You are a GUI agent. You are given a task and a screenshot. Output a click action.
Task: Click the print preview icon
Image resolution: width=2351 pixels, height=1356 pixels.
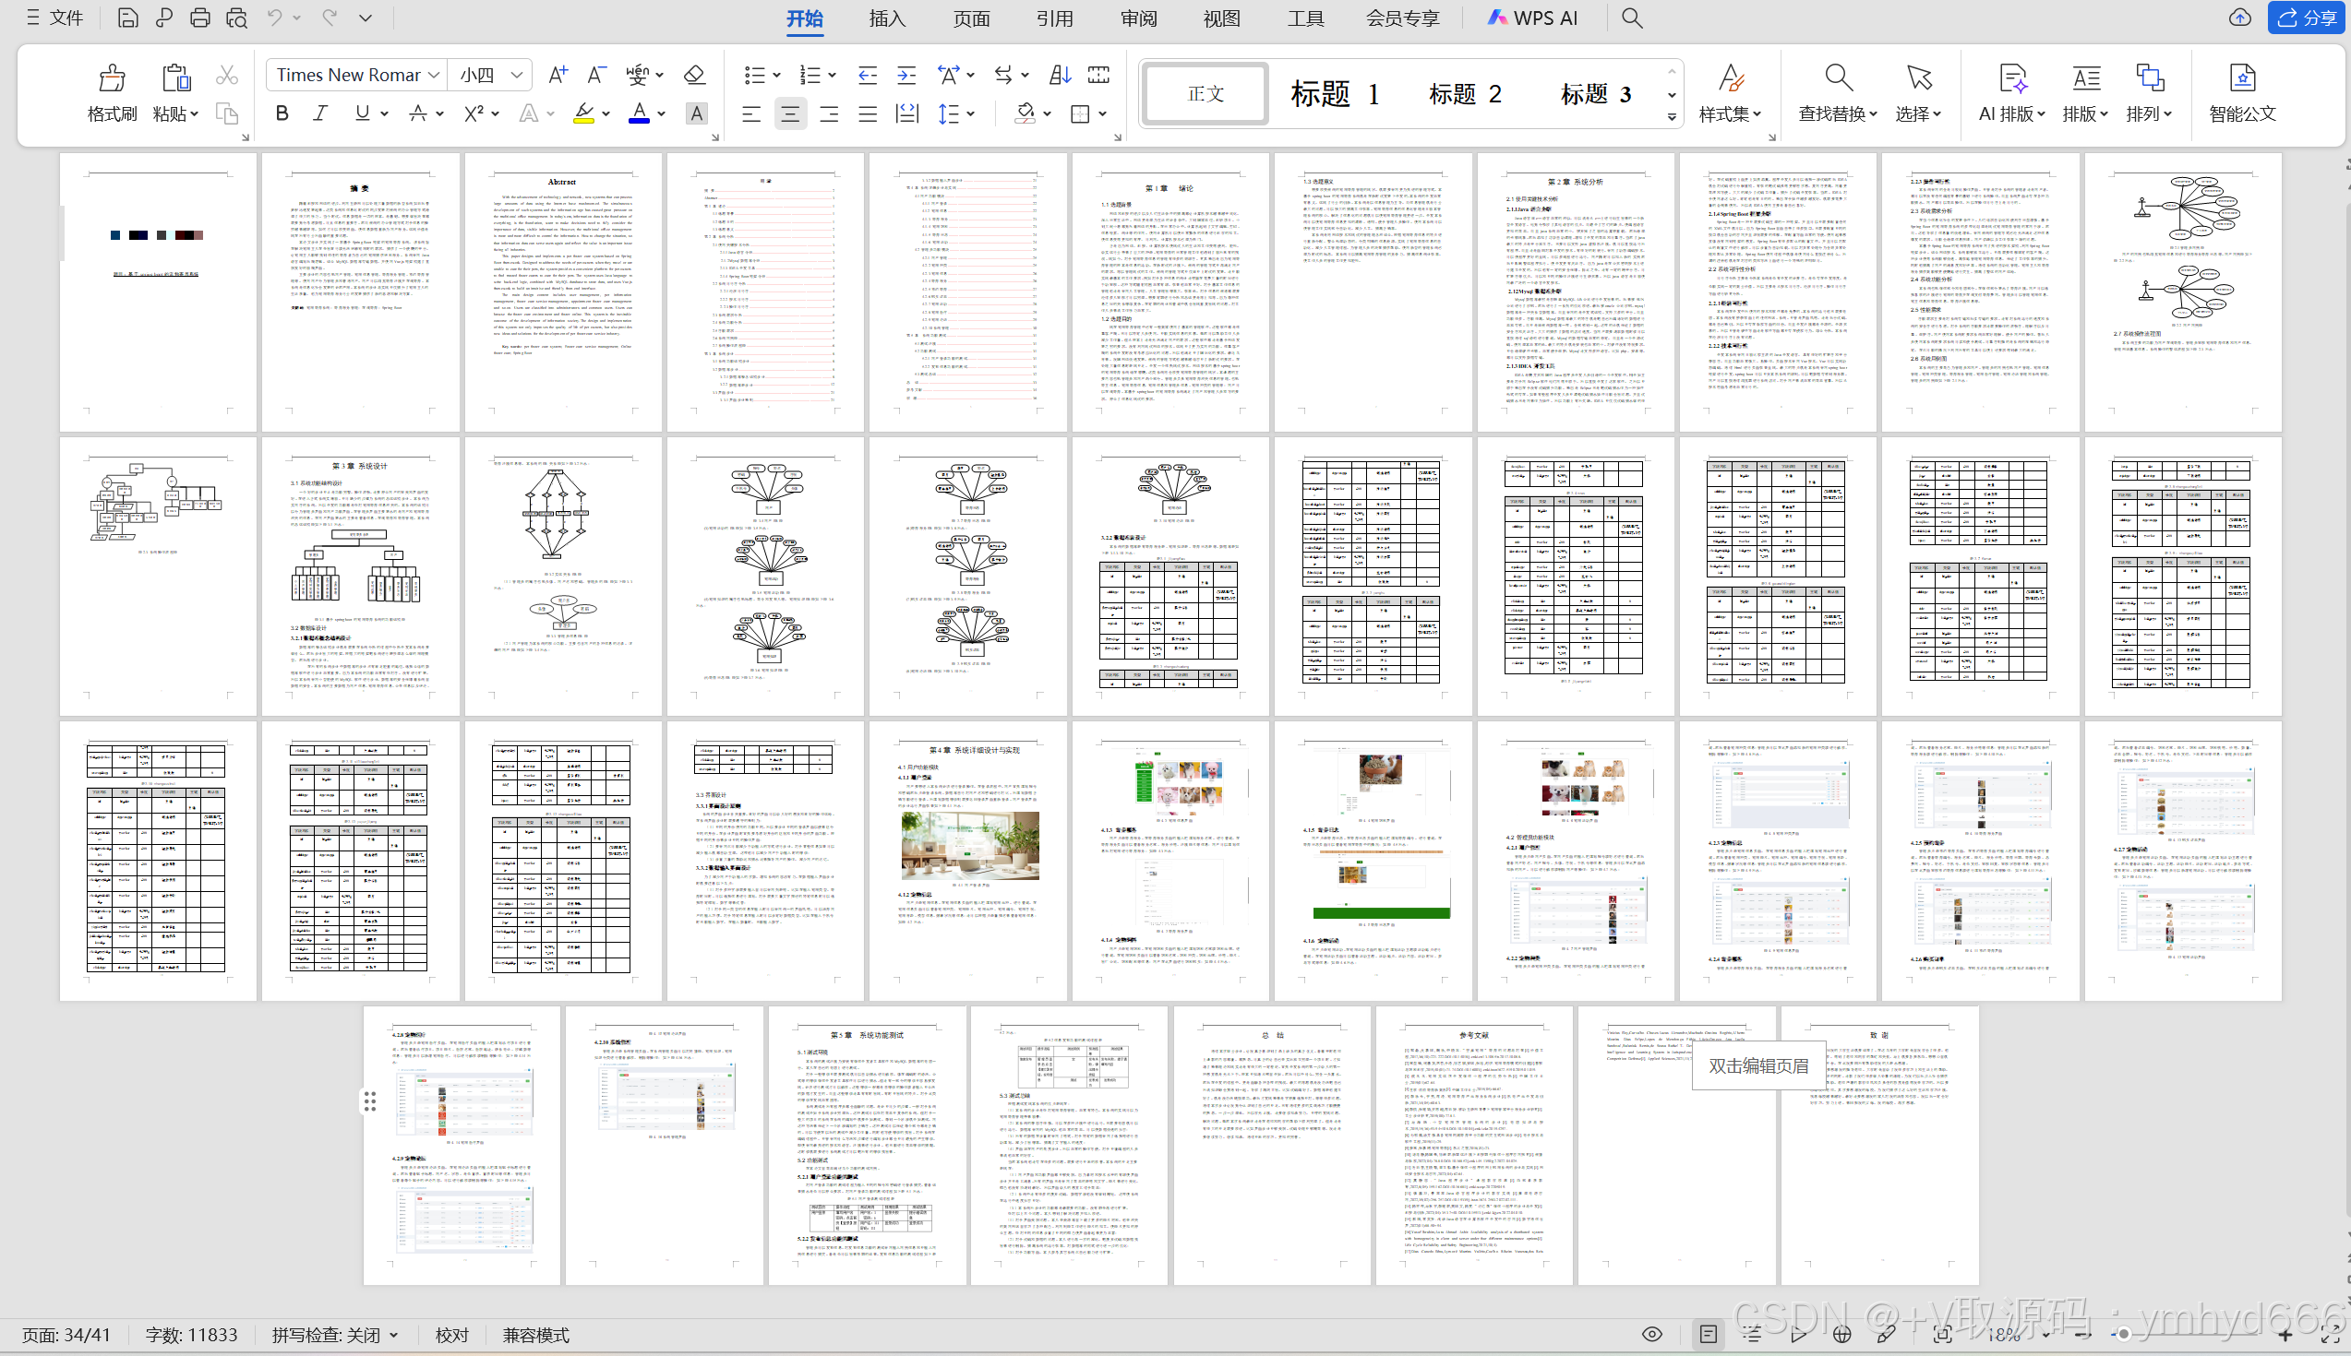236,18
